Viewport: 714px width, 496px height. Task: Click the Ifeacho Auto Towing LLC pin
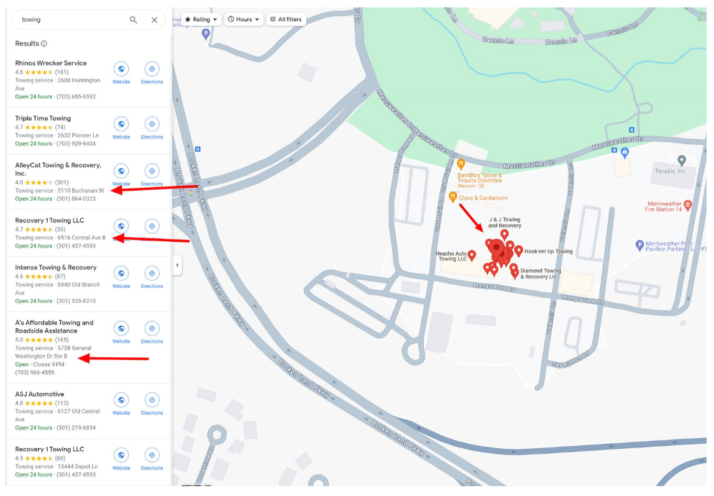coord(472,255)
